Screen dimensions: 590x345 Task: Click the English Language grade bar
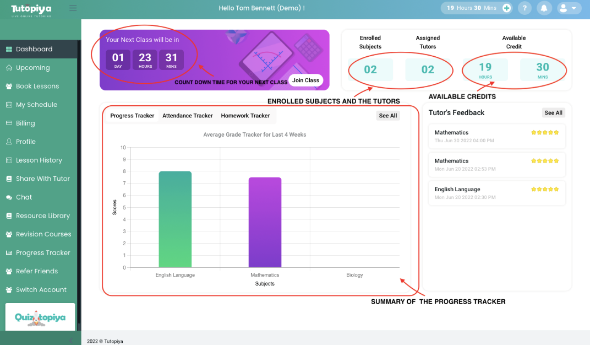175,219
